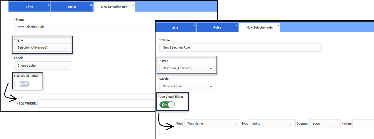Close the Rules tab in right screenshot
Screen dimensions: 374x139
coord(236,25)
